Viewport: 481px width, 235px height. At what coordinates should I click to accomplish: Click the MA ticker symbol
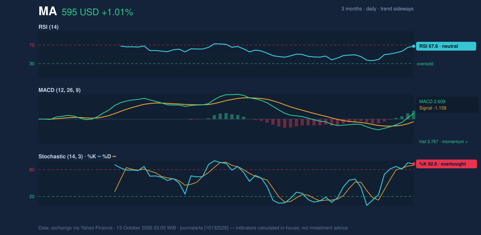(47, 12)
